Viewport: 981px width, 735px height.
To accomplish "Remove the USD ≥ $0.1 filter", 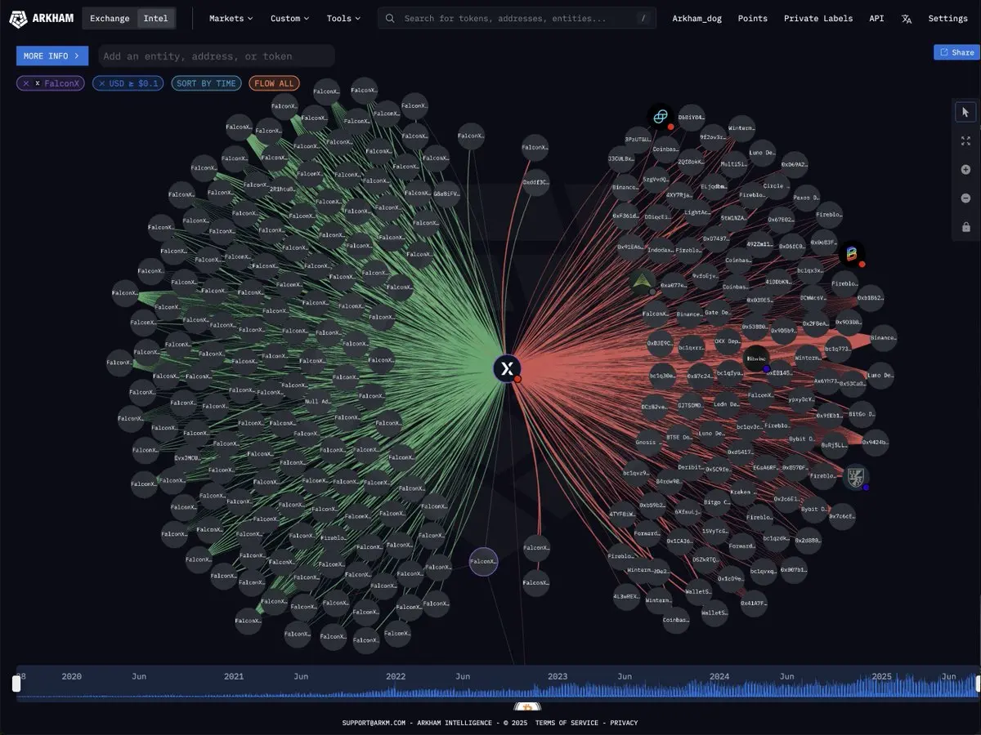I will 102,83.
